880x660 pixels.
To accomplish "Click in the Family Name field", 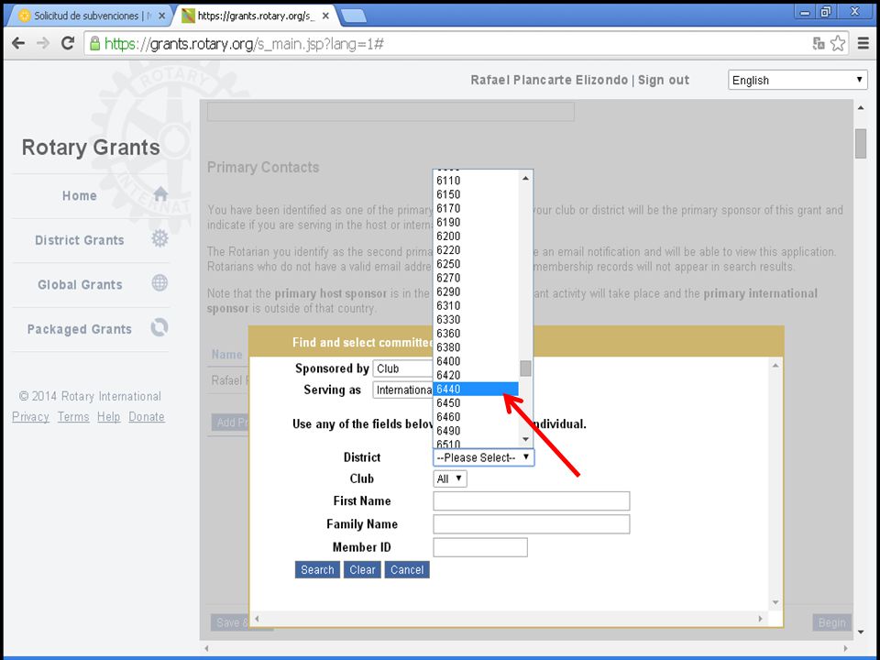I will (532, 524).
